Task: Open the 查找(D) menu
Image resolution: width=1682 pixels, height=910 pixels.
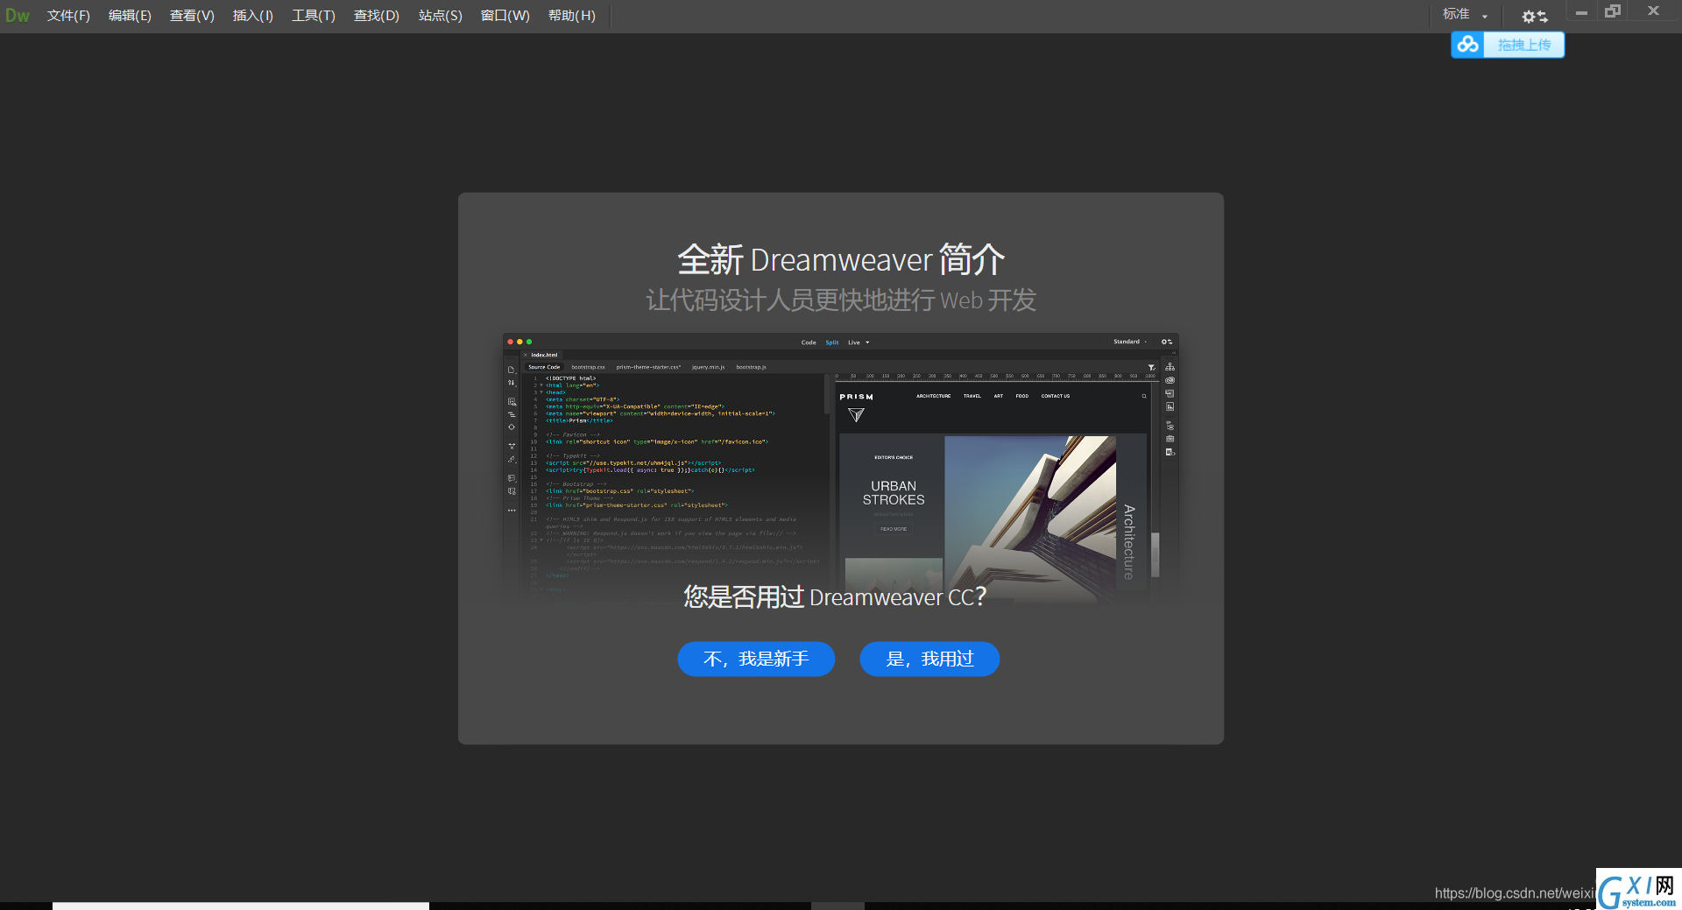Action: pos(377,16)
